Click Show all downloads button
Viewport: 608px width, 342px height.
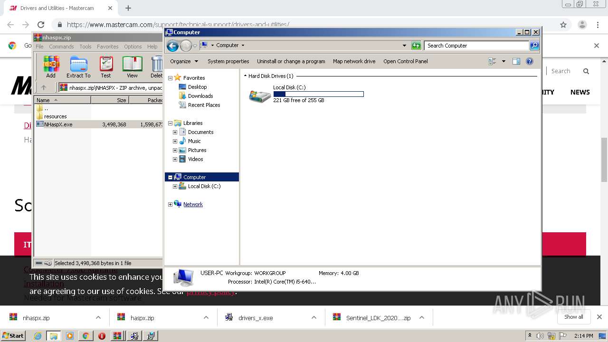tap(574, 317)
